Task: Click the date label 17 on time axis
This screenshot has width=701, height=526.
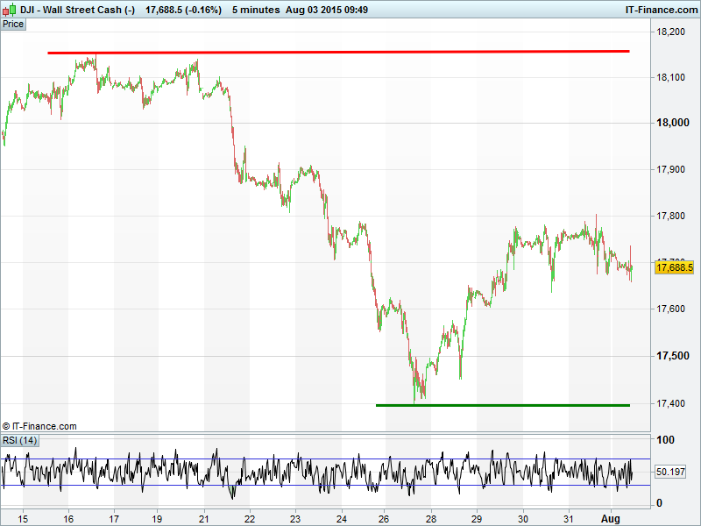Action: [115, 519]
